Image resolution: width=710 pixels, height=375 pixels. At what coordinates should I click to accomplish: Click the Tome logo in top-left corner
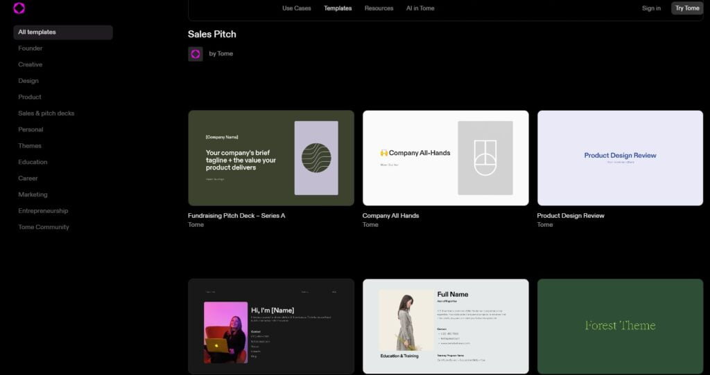tap(19, 8)
